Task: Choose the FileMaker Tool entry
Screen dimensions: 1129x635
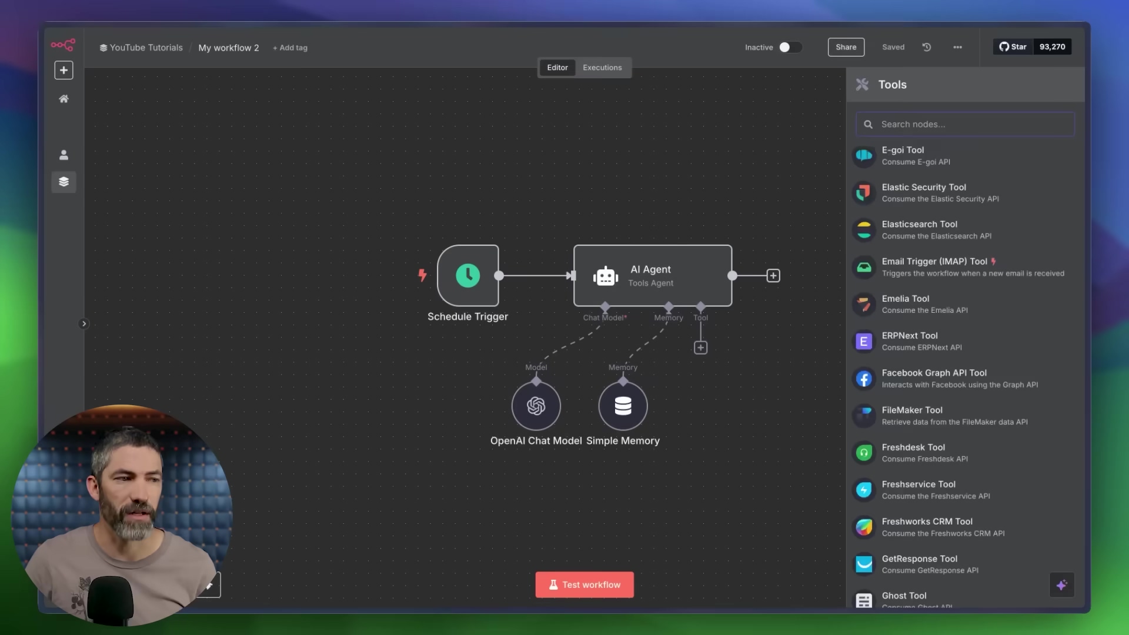Action: point(965,416)
